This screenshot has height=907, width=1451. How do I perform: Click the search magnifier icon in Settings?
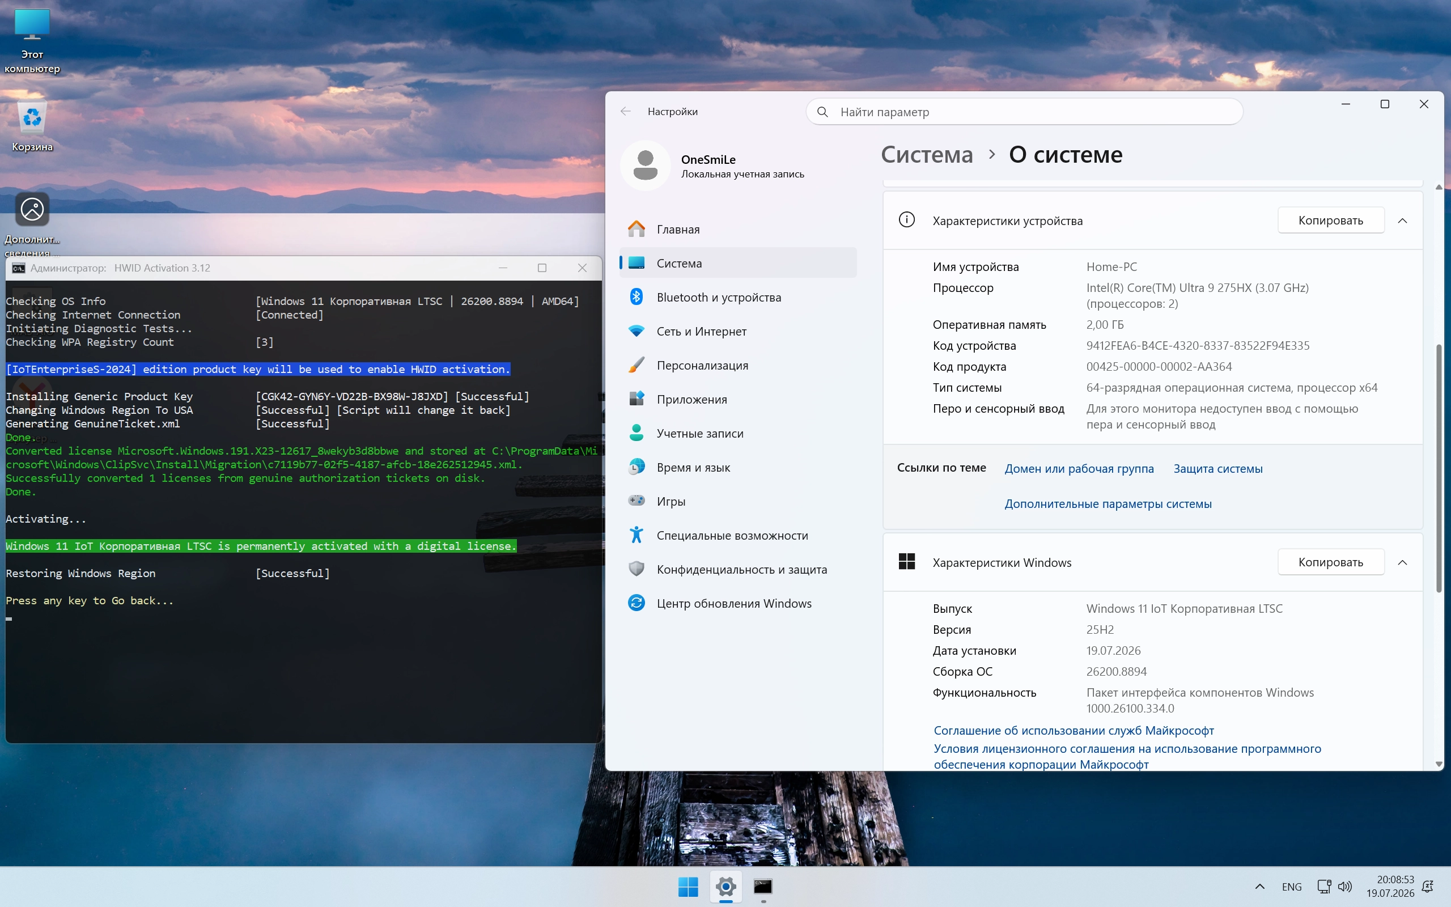[x=822, y=112]
